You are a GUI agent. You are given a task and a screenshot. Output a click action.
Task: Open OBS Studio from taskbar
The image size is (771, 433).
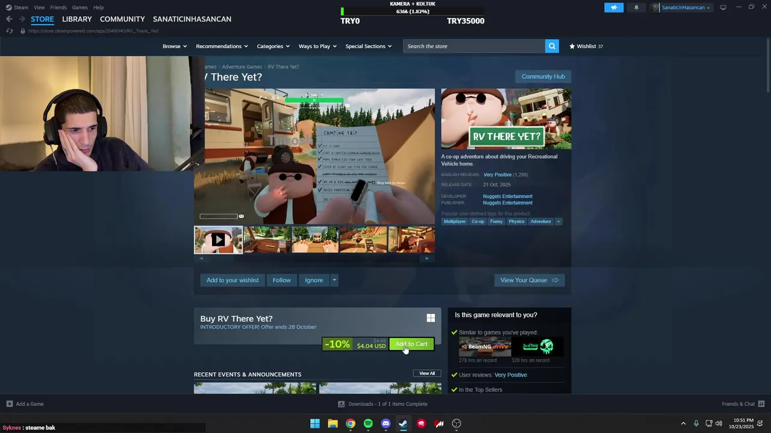tap(457, 423)
